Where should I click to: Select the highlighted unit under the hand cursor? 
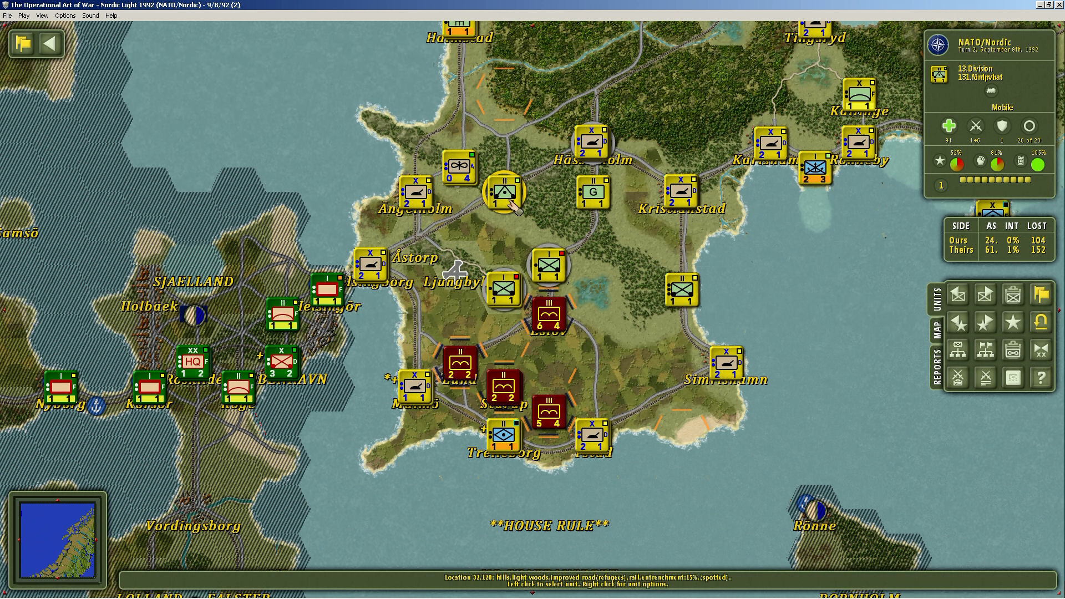point(504,192)
